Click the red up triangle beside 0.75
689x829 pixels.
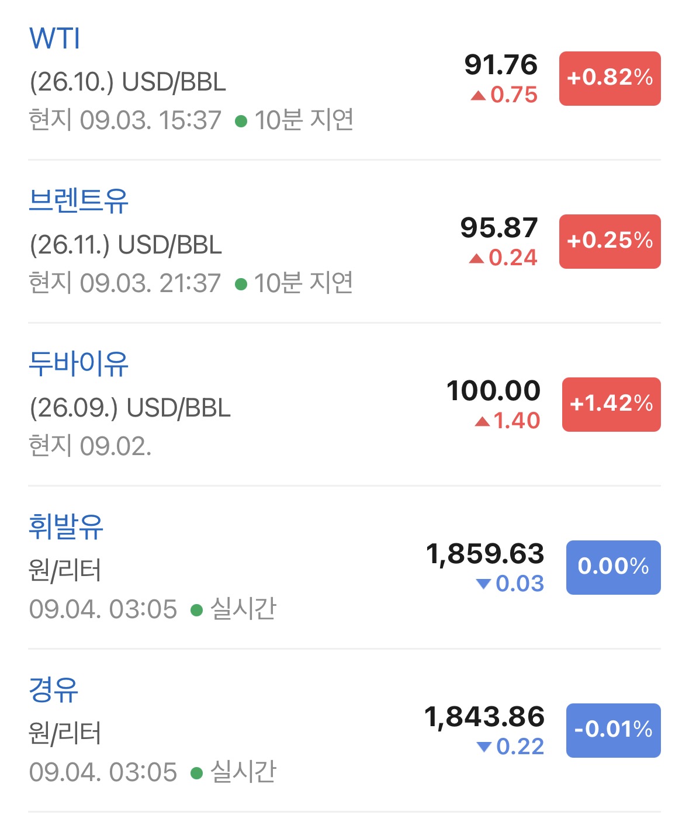478,95
